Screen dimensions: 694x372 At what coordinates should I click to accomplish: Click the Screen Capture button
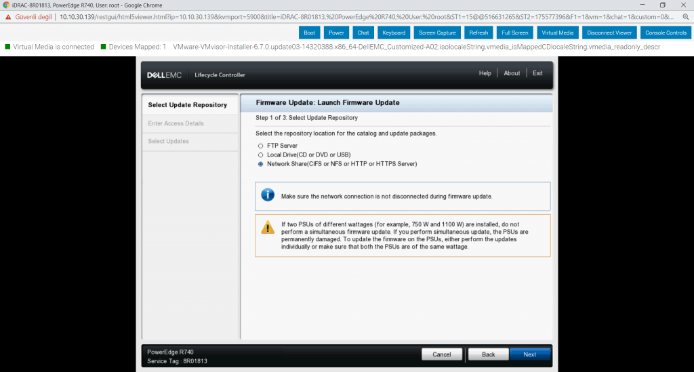point(437,33)
